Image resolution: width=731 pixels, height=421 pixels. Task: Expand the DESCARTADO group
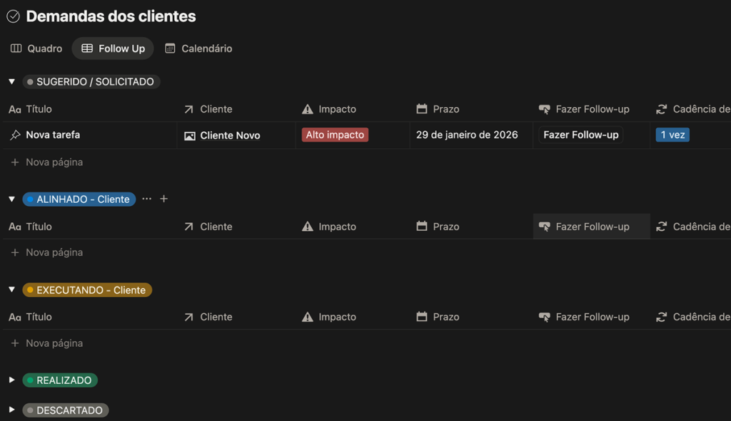pos(11,410)
